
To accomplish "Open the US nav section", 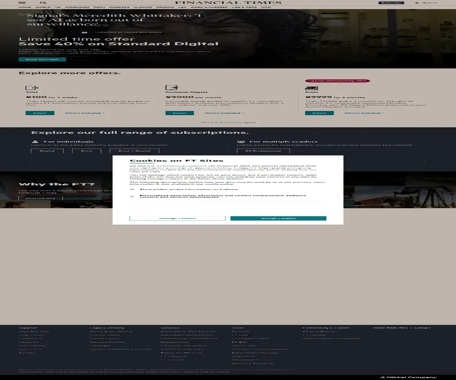I will click(58, 7).
